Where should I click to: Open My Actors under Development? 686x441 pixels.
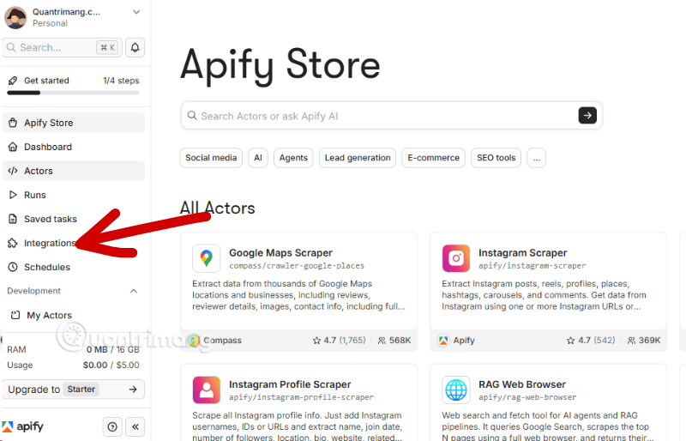click(x=74, y=316)
